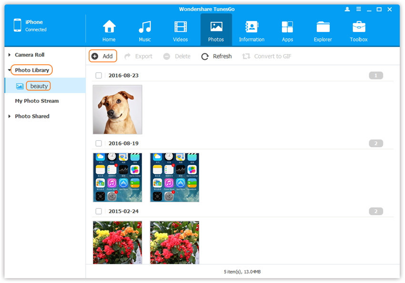Expand the Camera Roll tree arrow
The width and height of the screenshot is (405, 283).
pos(10,55)
